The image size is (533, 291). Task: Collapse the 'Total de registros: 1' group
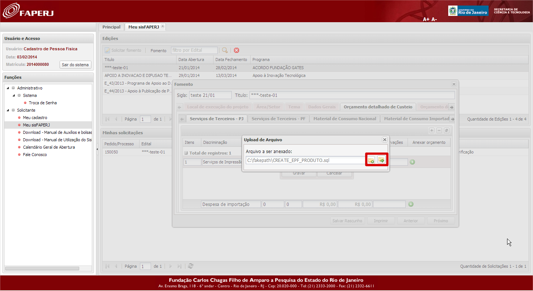click(186, 153)
